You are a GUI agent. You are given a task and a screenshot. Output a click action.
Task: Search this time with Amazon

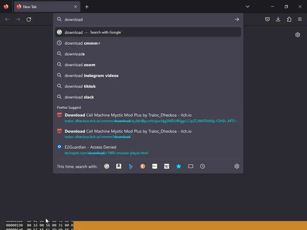(x=119, y=166)
